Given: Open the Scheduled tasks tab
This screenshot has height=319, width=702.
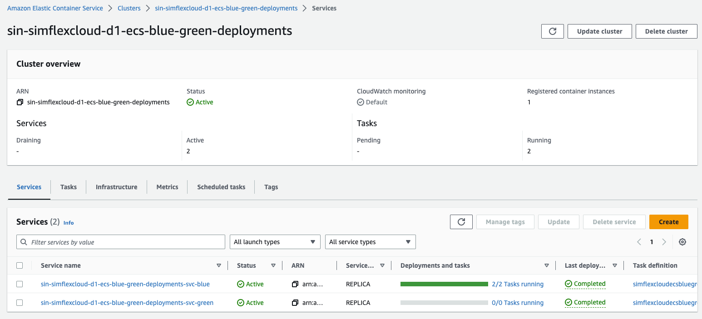Looking at the screenshot, I should (x=221, y=187).
